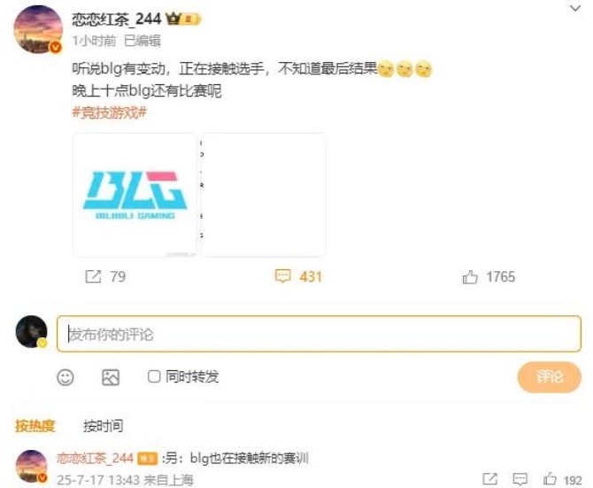593x488 pixels.
Task: Repost the comment via share icon
Action: [x=490, y=479]
